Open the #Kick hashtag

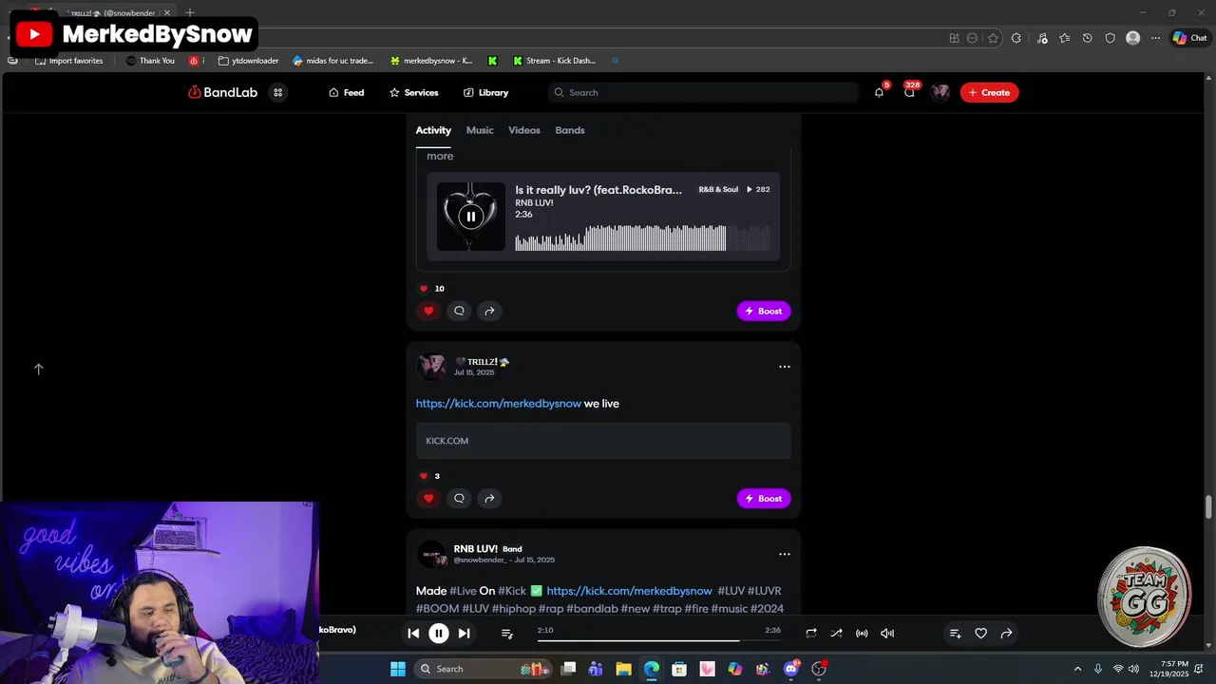pyautogui.click(x=511, y=591)
